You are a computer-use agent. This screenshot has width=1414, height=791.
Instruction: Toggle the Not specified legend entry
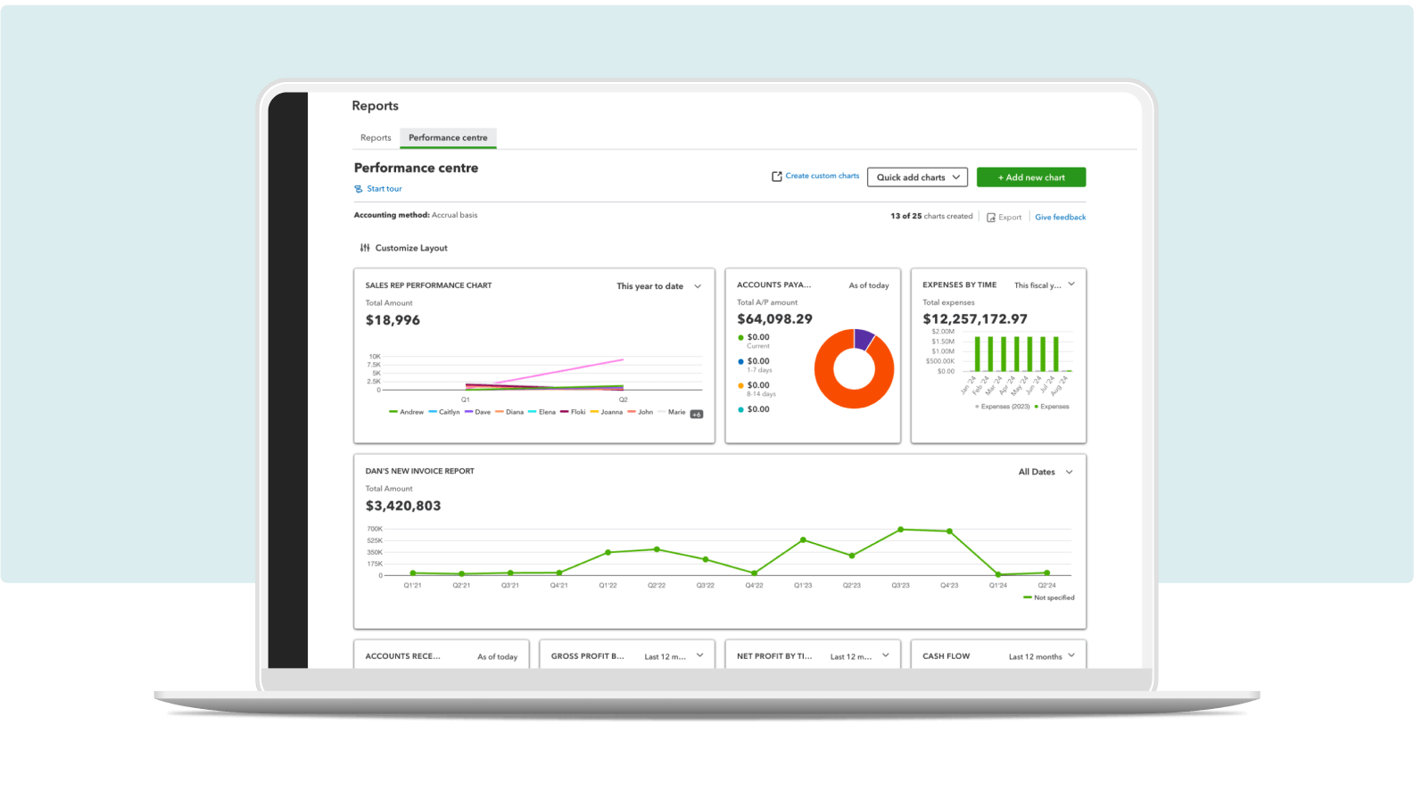coord(1049,598)
